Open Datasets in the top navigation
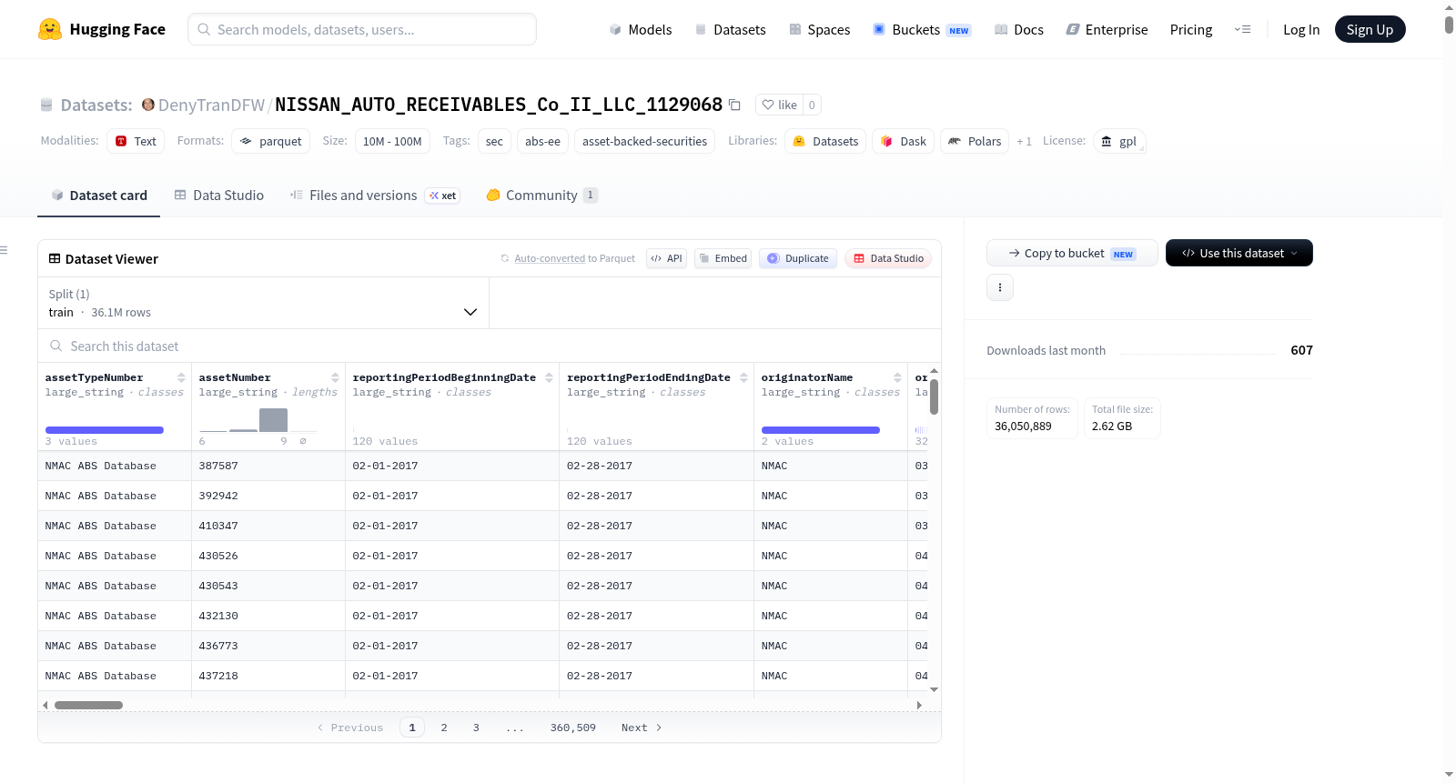 point(731,30)
